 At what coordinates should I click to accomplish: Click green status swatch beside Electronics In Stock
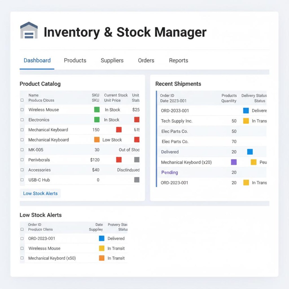(97, 120)
